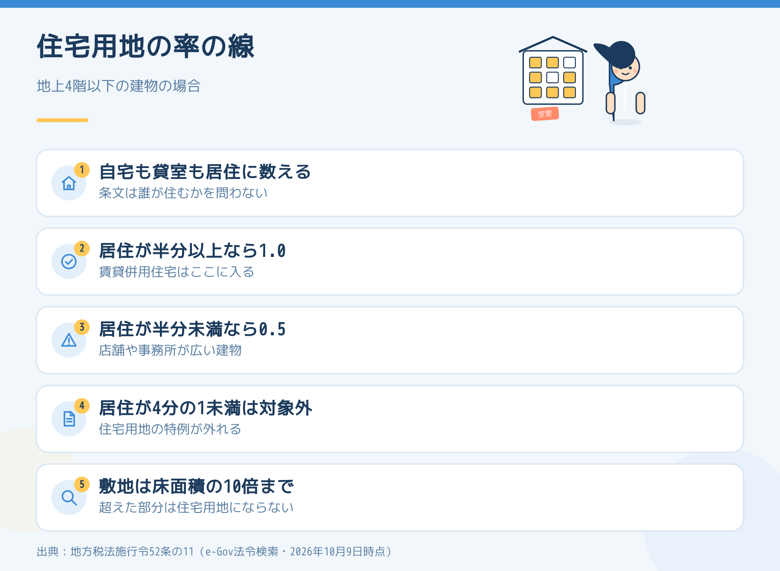
Task: Click the subtitle 地上4階以下の建物の場合
Action: point(119,86)
